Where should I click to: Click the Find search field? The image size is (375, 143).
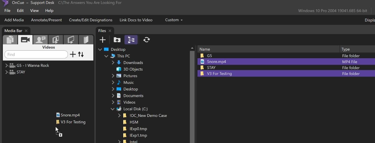tap(36, 55)
